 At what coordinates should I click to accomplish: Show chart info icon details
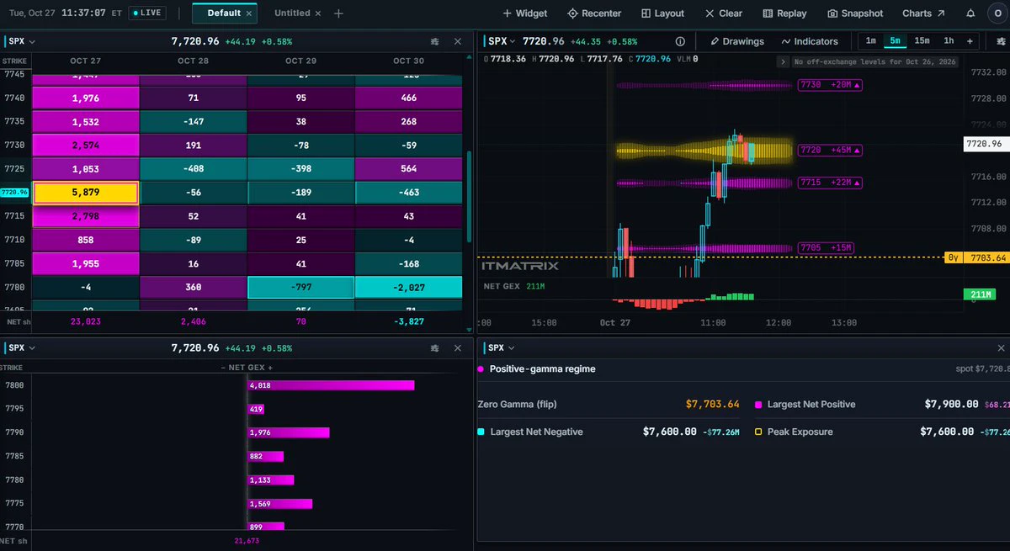(680, 41)
